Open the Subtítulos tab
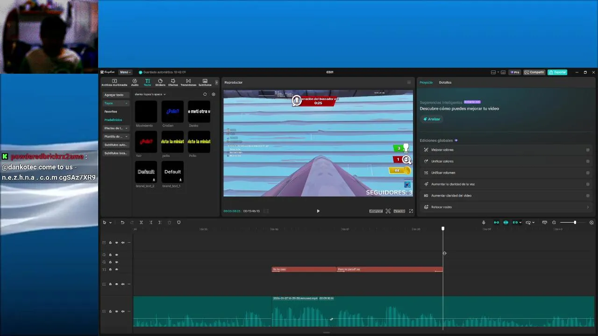This screenshot has height=336, width=598. tap(205, 83)
